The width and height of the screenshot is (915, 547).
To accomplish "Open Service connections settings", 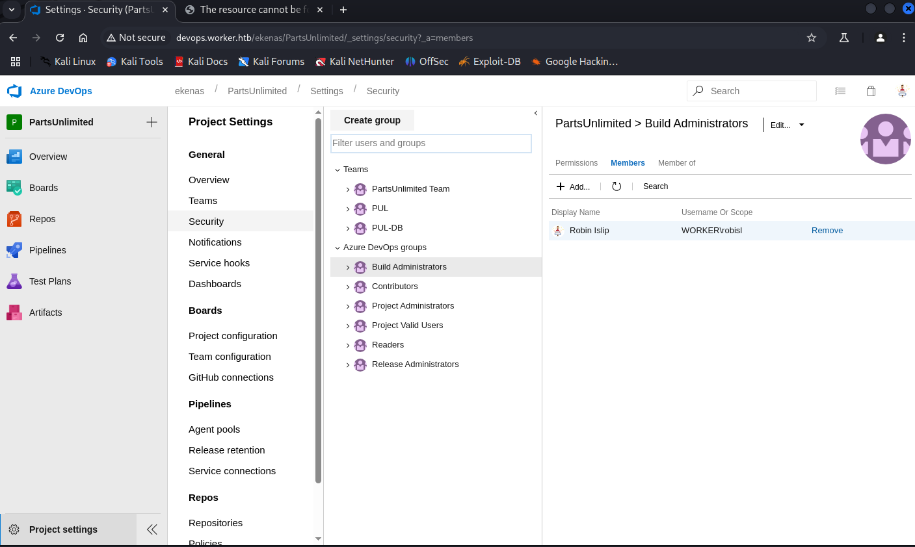I will [x=232, y=471].
